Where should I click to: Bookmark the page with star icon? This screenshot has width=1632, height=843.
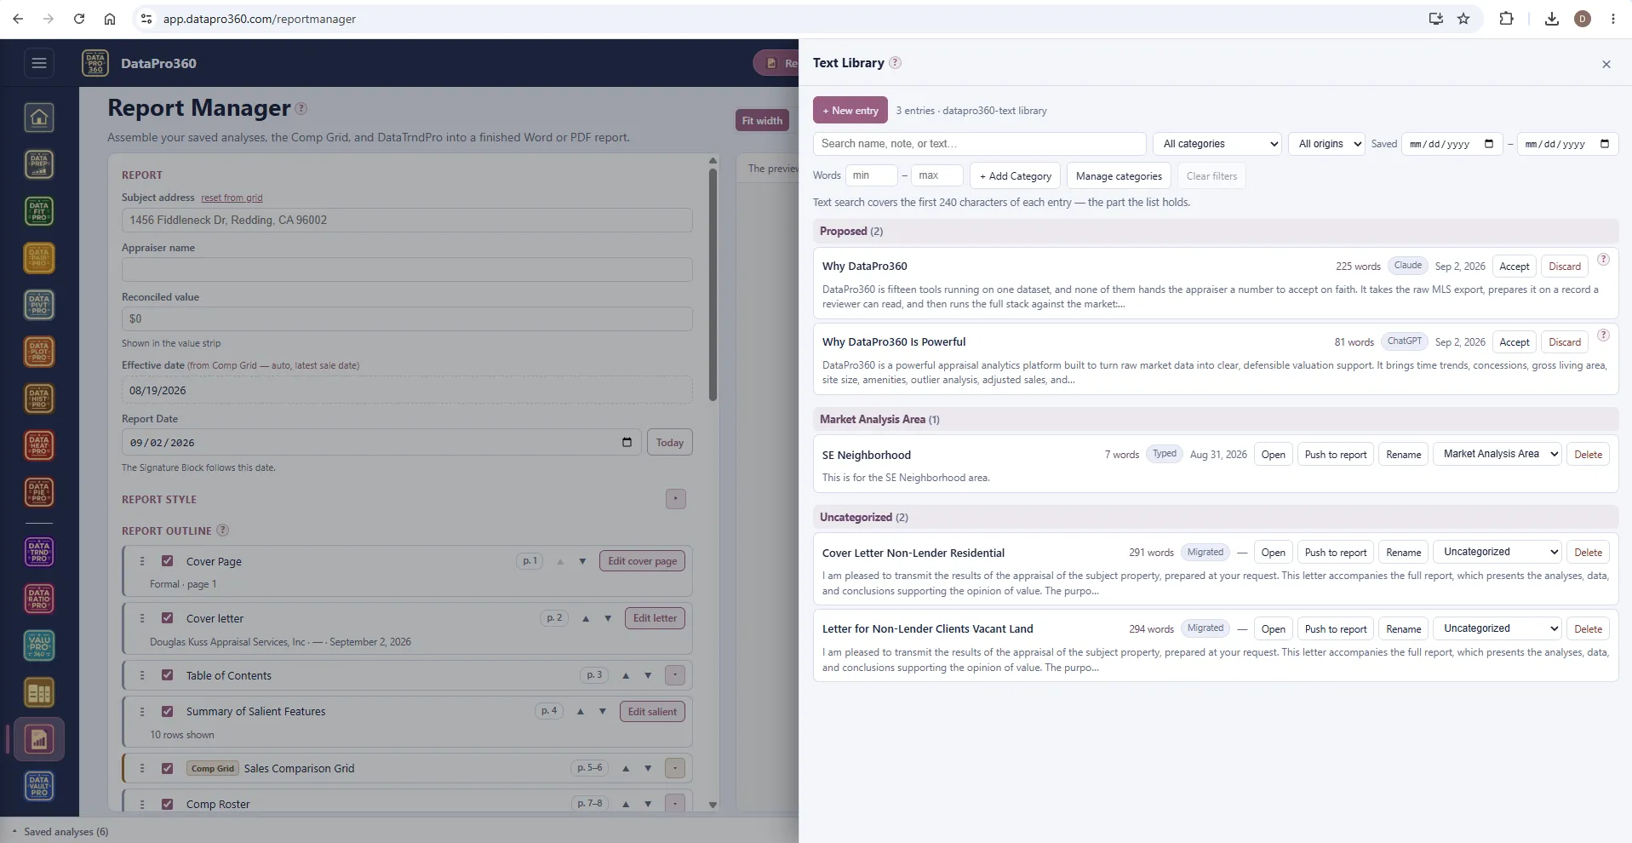click(x=1463, y=19)
